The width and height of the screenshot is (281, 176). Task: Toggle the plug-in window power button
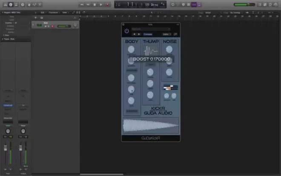127,31
